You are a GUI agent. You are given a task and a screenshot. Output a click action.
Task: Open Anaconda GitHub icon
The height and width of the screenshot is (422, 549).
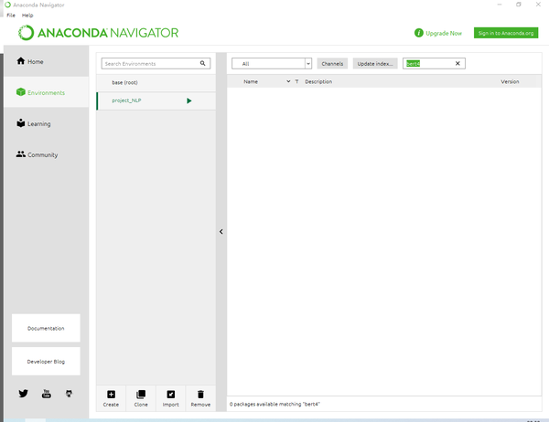(69, 394)
